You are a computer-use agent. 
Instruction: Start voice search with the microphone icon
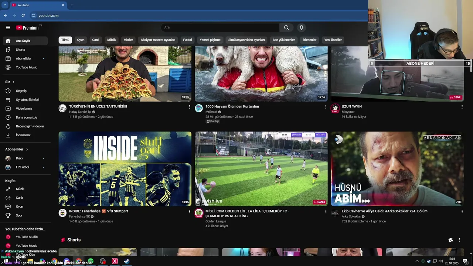pyautogui.click(x=302, y=28)
